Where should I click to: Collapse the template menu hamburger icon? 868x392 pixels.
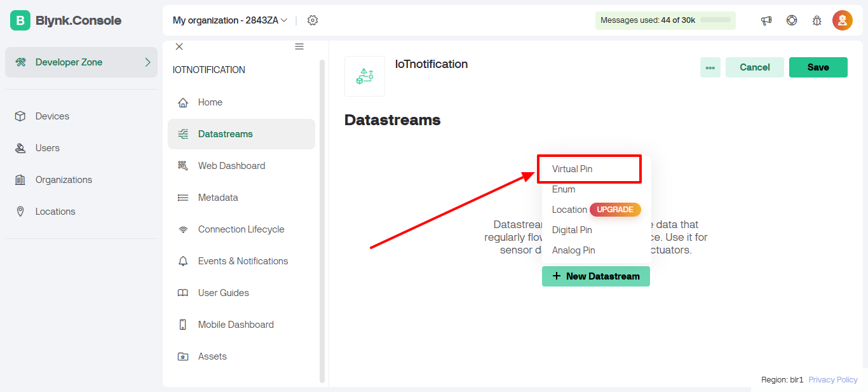[299, 46]
